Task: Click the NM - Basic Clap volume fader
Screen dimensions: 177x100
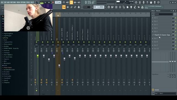Action: click(x=69, y=56)
